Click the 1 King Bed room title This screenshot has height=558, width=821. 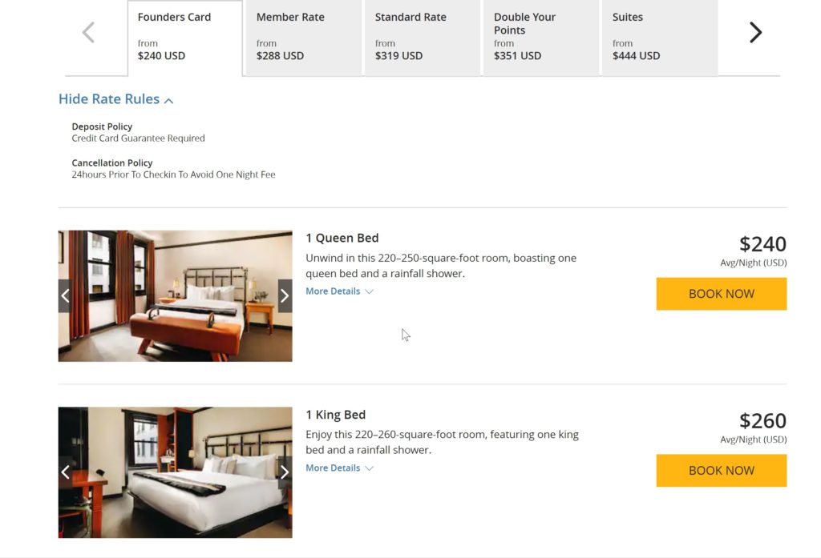pos(336,415)
